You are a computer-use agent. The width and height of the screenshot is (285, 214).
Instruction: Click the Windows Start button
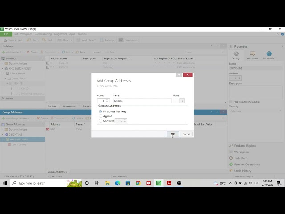[5, 183]
